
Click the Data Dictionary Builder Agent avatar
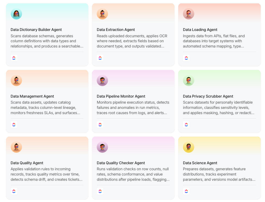tap(16, 14)
